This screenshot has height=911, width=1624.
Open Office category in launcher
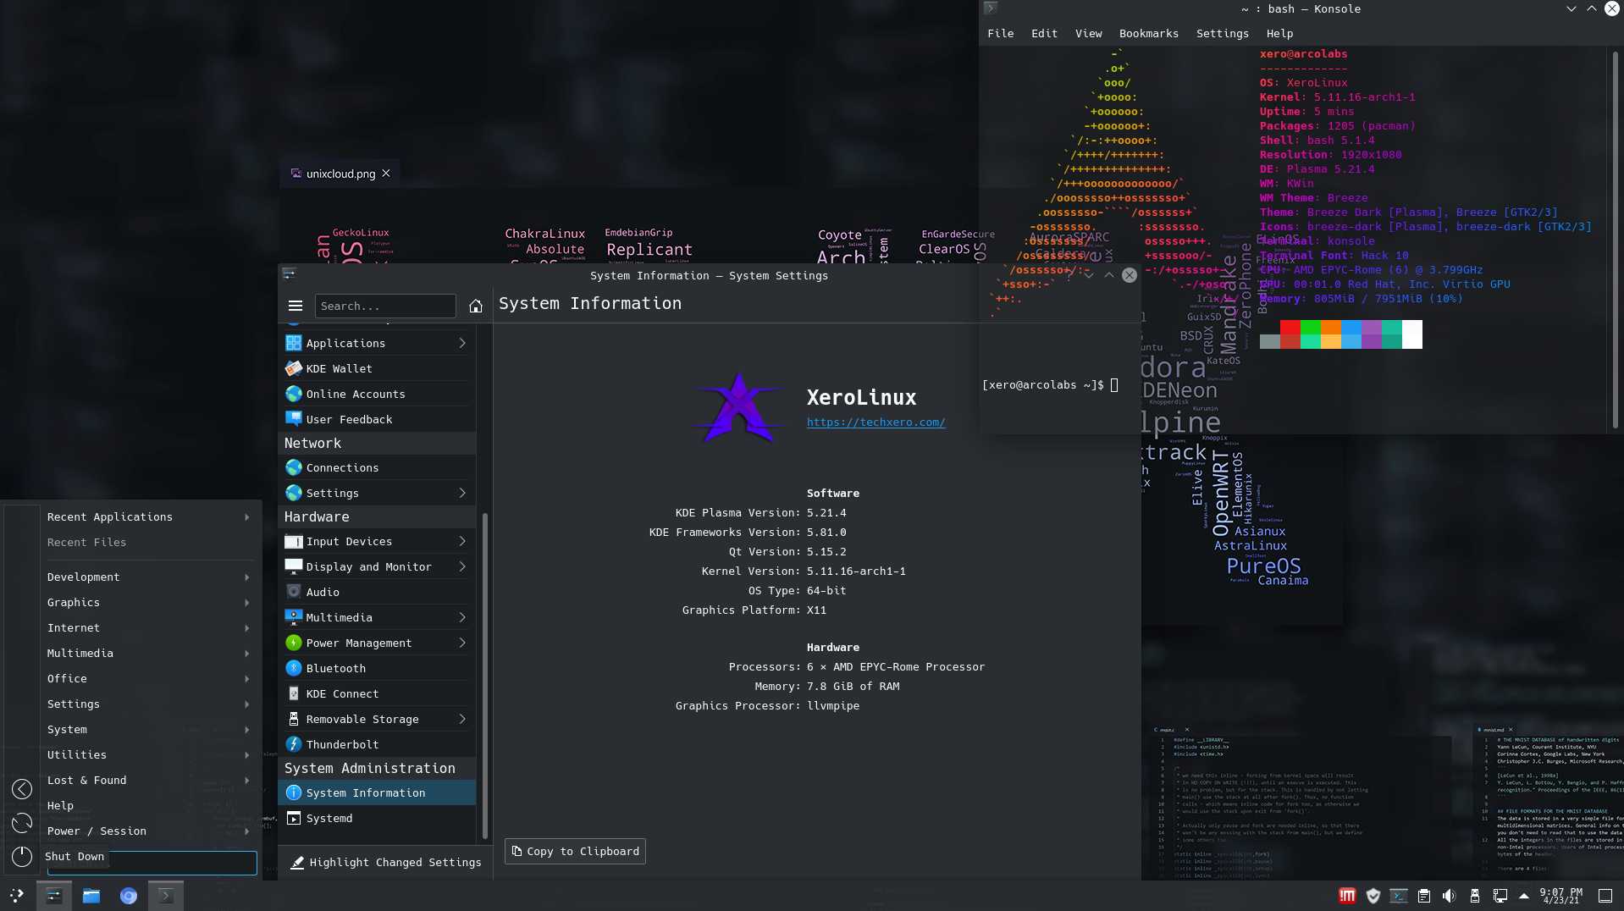tap(149, 678)
